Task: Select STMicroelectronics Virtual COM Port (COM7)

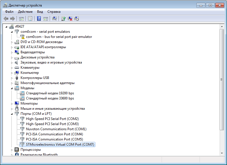Action: (x=60, y=144)
